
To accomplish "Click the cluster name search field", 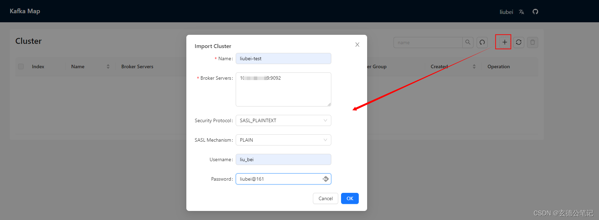I will 428,42.
